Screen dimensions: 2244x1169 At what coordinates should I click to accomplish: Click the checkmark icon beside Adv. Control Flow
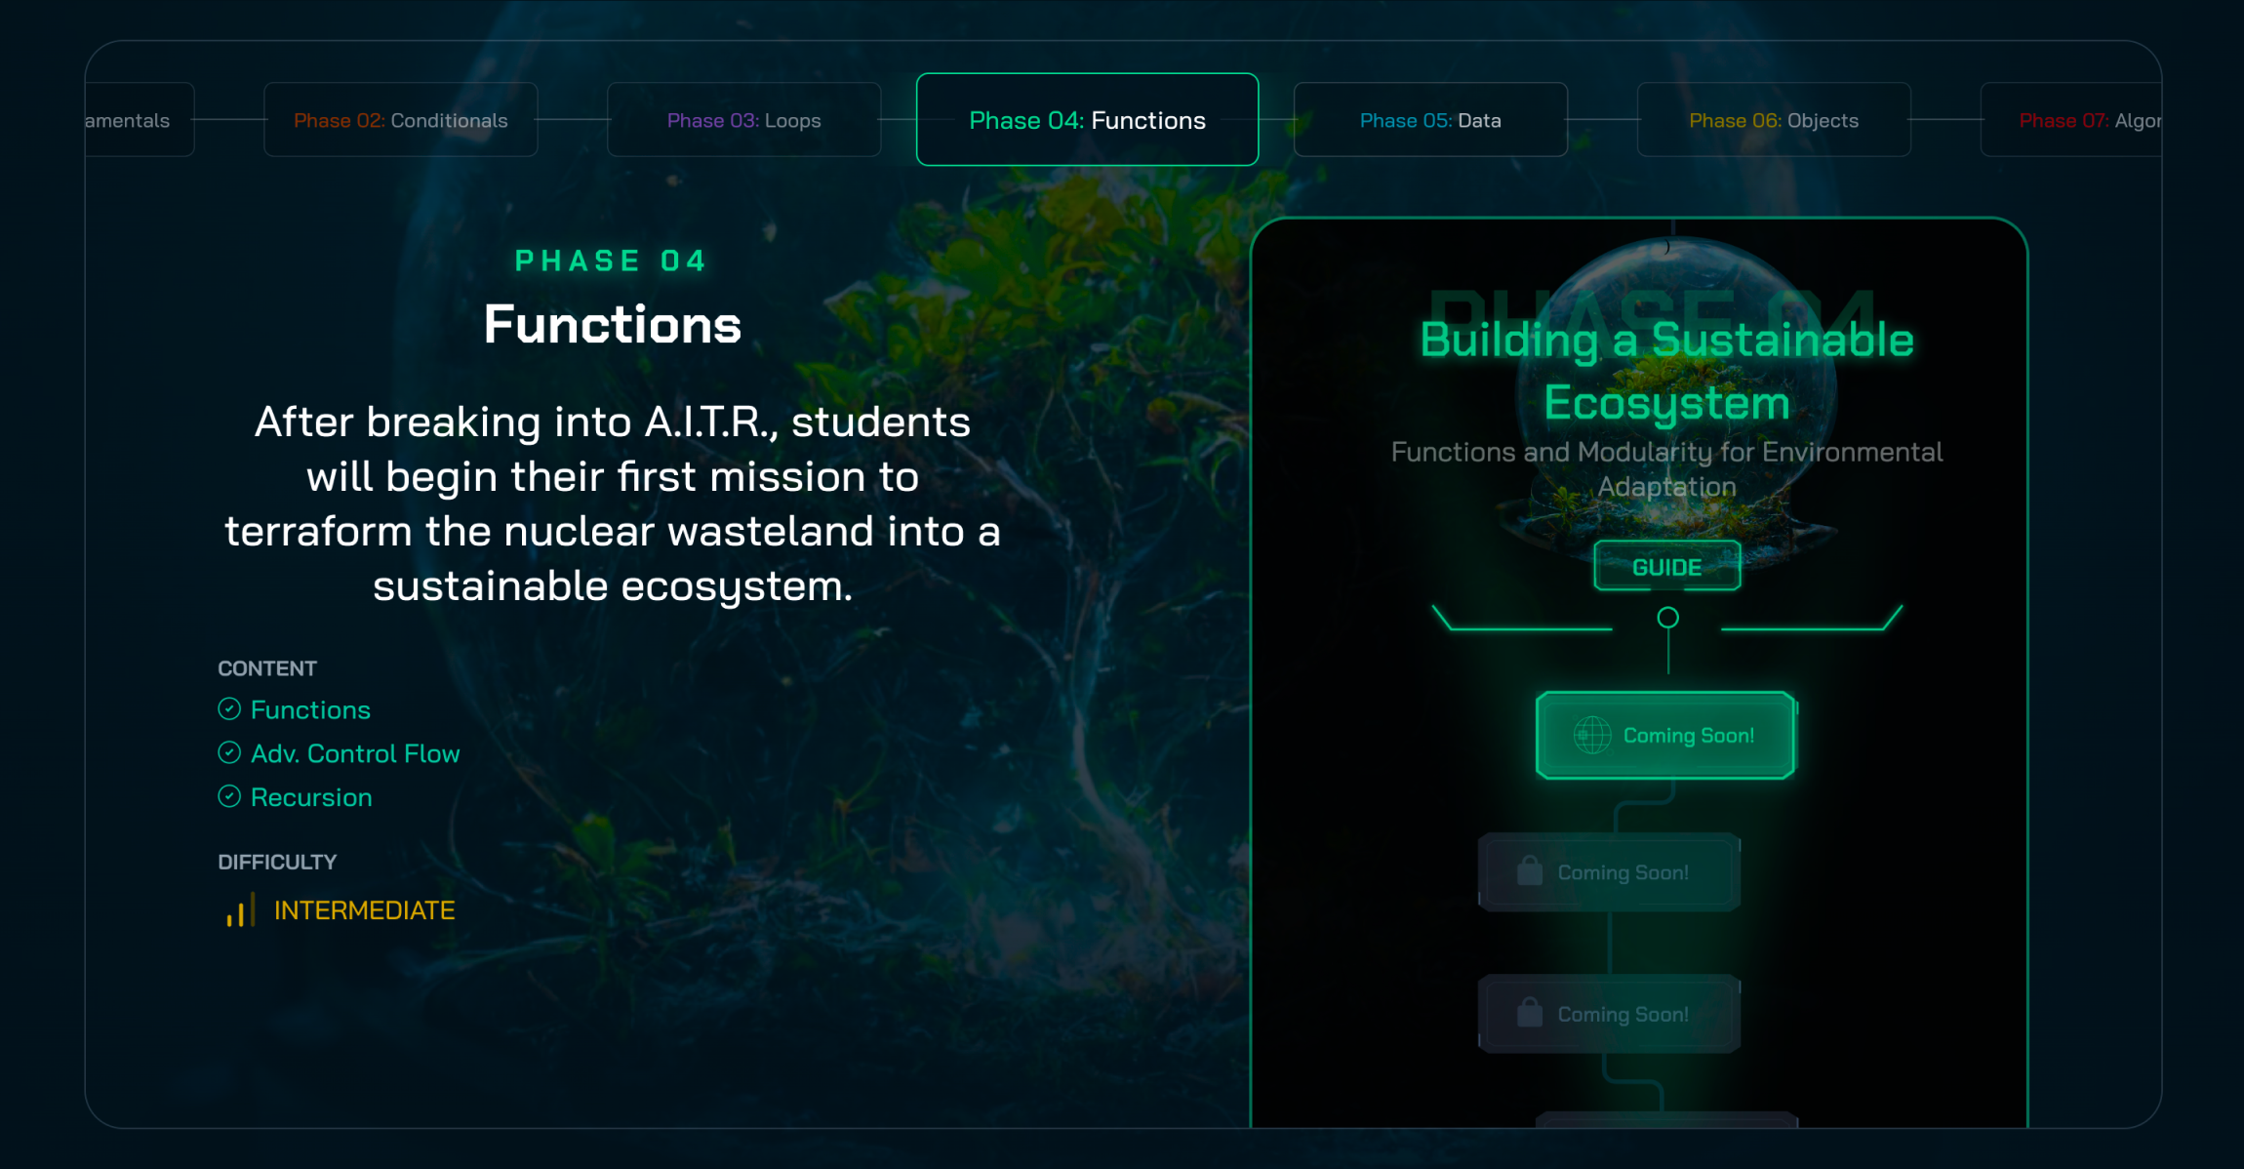pos(229,753)
